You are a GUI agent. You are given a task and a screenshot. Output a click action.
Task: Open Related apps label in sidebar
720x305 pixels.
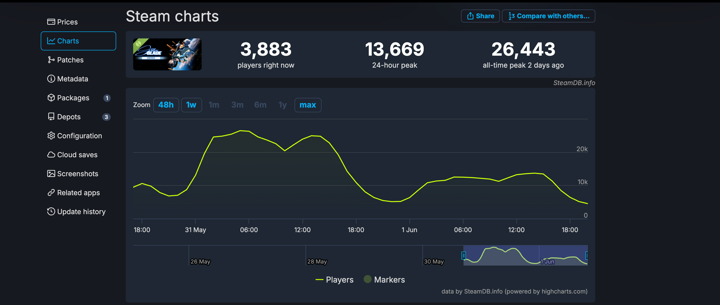coord(78,193)
